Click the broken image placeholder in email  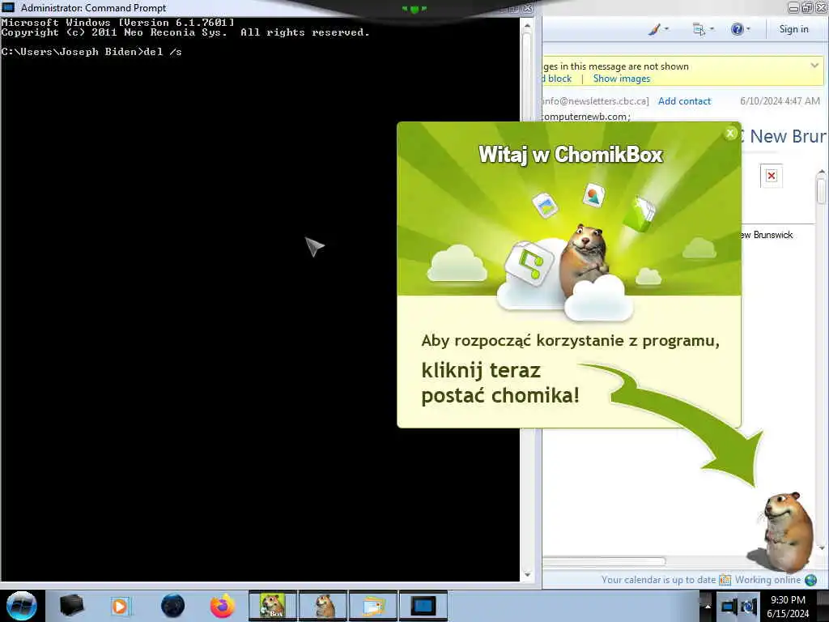point(772,176)
